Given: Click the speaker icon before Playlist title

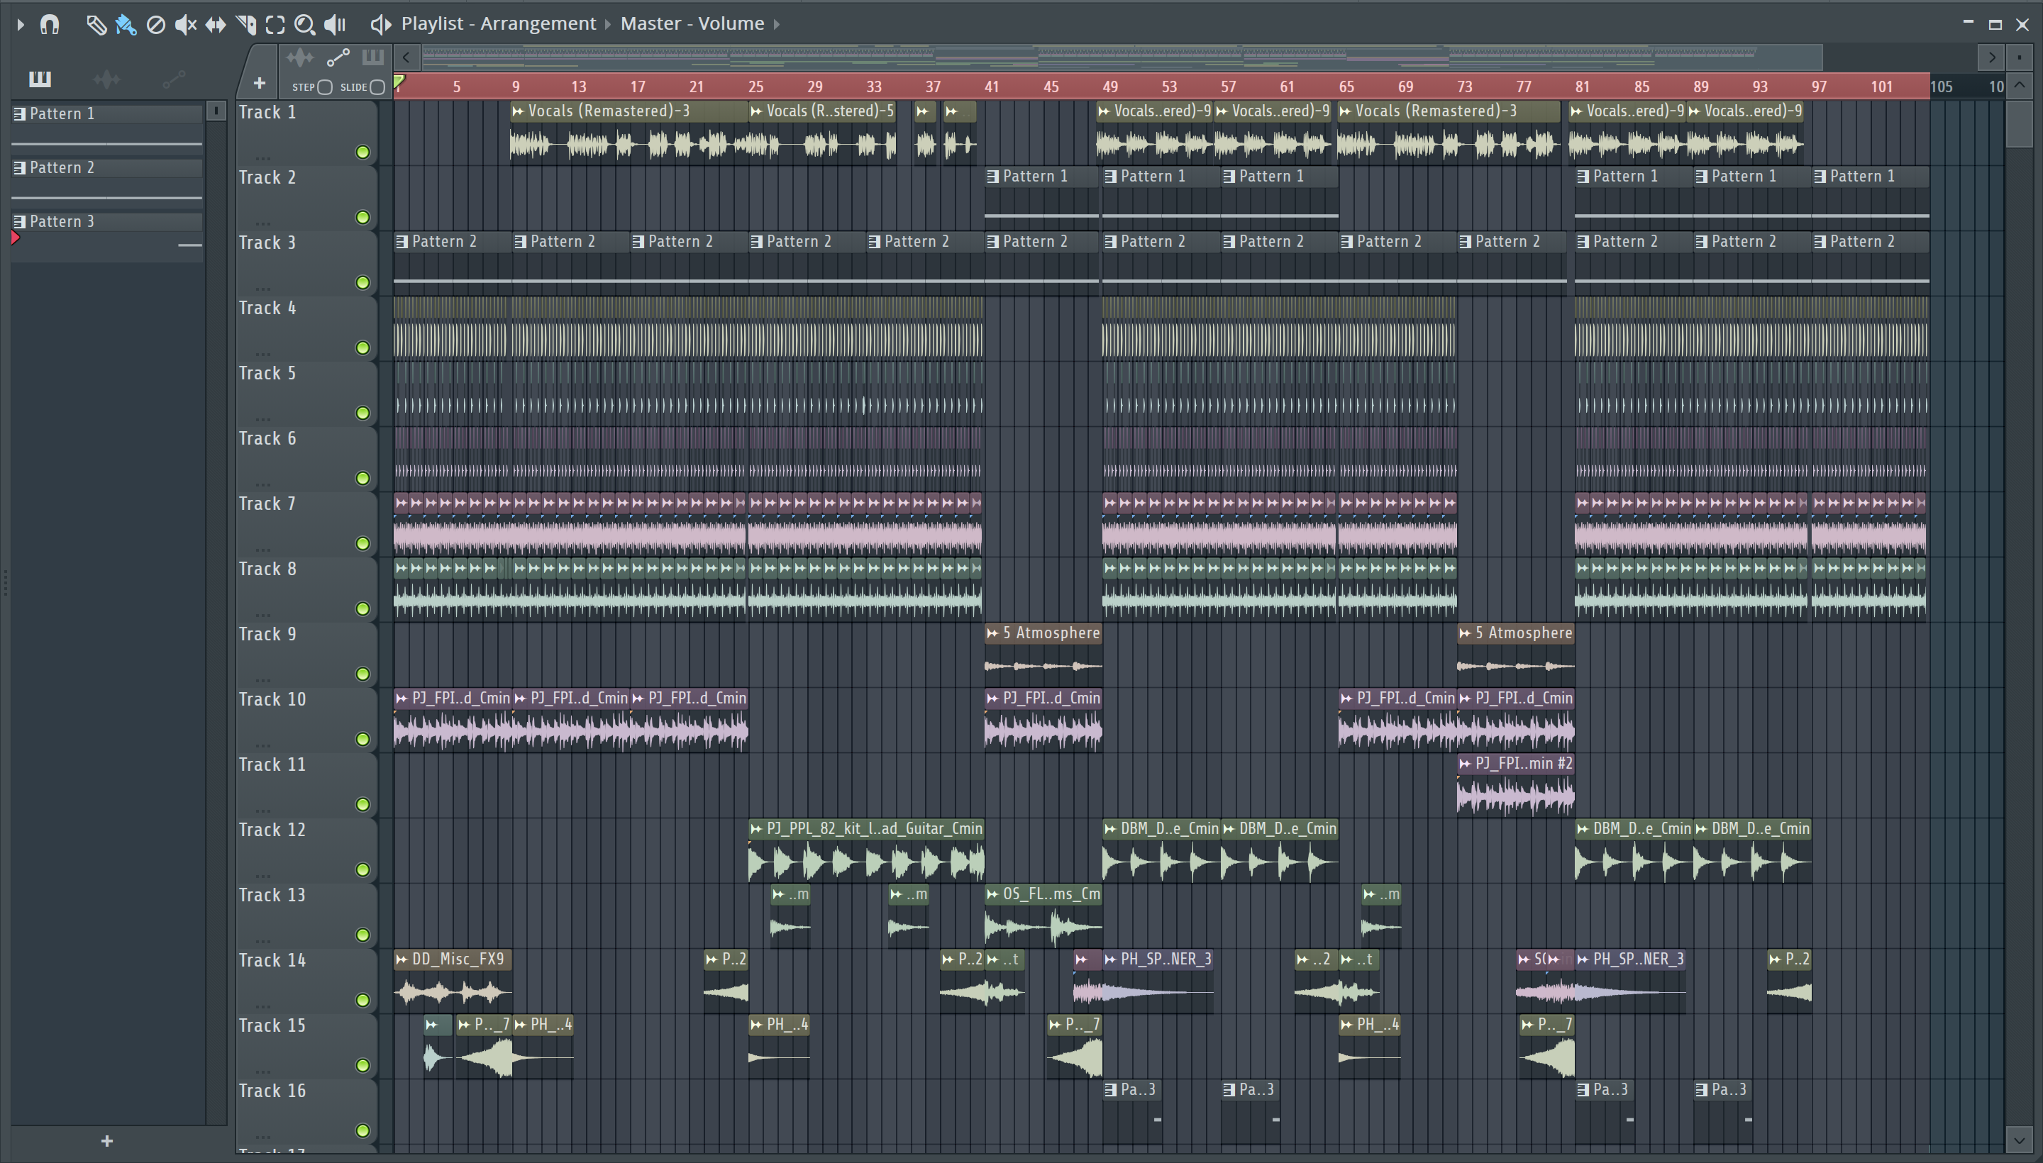Looking at the screenshot, I should point(381,25).
